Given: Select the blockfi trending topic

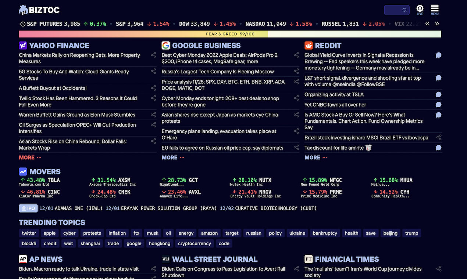Looking at the screenshot, I should point(29,243).
